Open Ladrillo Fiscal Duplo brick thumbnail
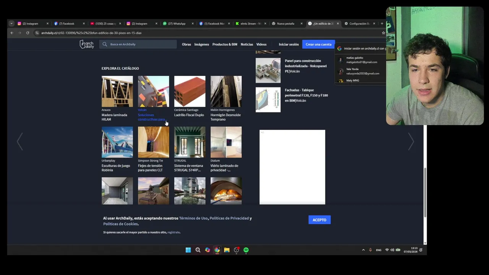 pos(190,91)
